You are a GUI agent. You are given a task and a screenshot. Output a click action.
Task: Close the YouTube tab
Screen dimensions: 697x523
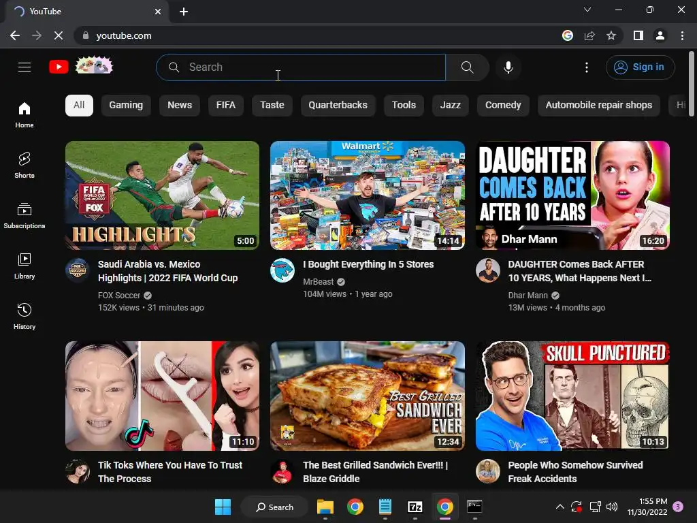pos(158,12)
